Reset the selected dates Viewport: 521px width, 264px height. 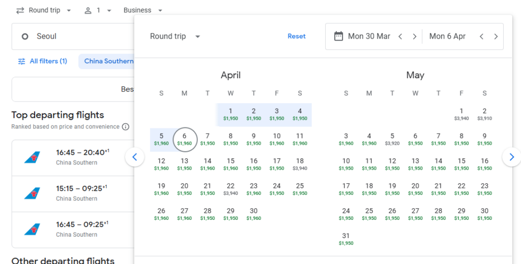(297, 37)
